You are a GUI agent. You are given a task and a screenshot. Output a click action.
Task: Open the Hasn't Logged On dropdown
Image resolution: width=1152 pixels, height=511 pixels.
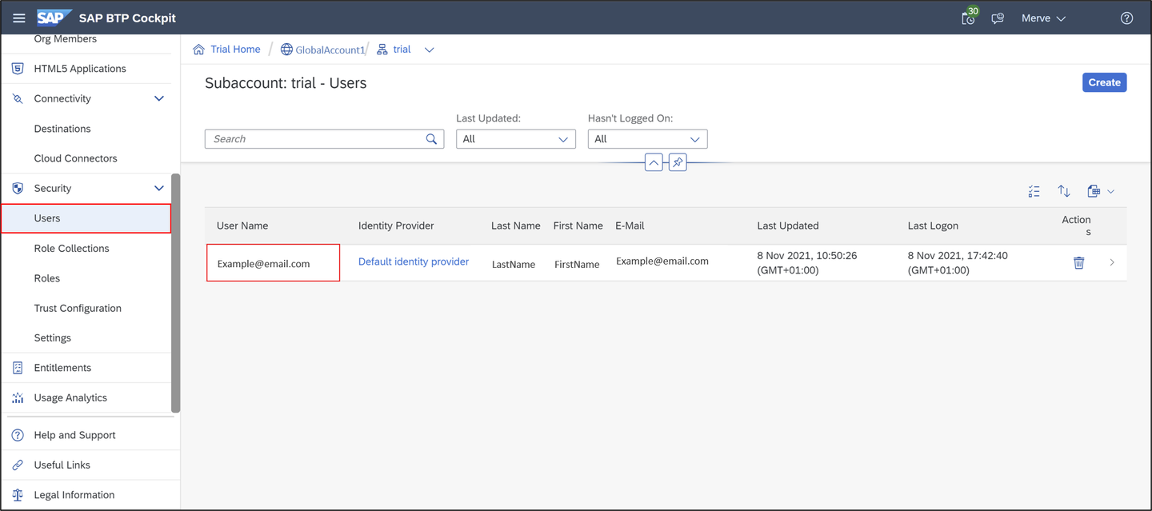648,139
